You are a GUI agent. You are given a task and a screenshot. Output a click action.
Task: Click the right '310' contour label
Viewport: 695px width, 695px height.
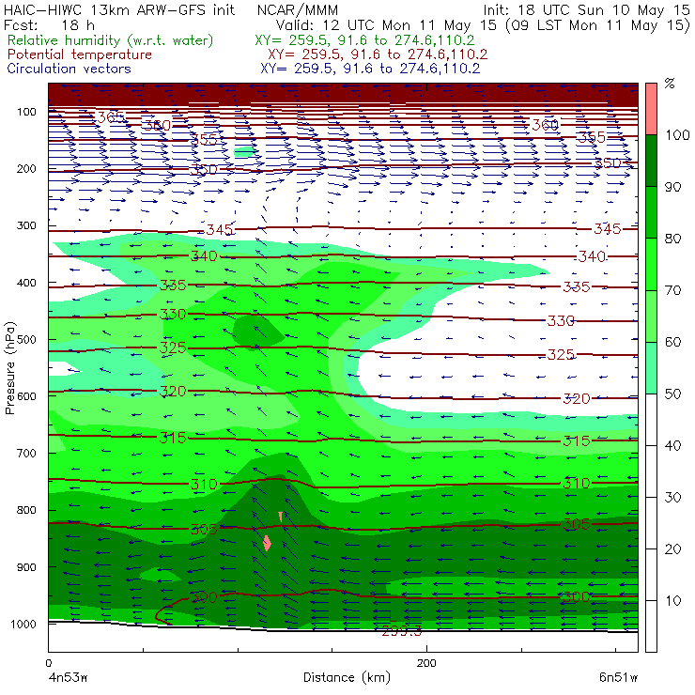pos(577,483)
